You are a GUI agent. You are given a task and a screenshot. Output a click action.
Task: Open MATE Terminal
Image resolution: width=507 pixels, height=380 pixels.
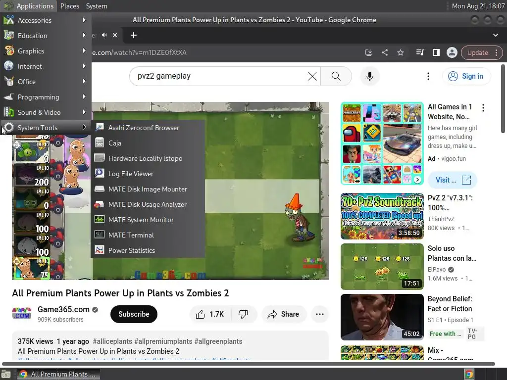click(148, 235)
